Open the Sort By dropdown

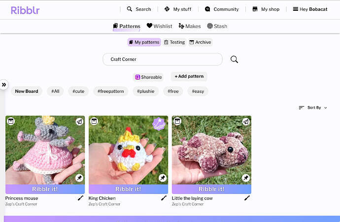[313, 108]
